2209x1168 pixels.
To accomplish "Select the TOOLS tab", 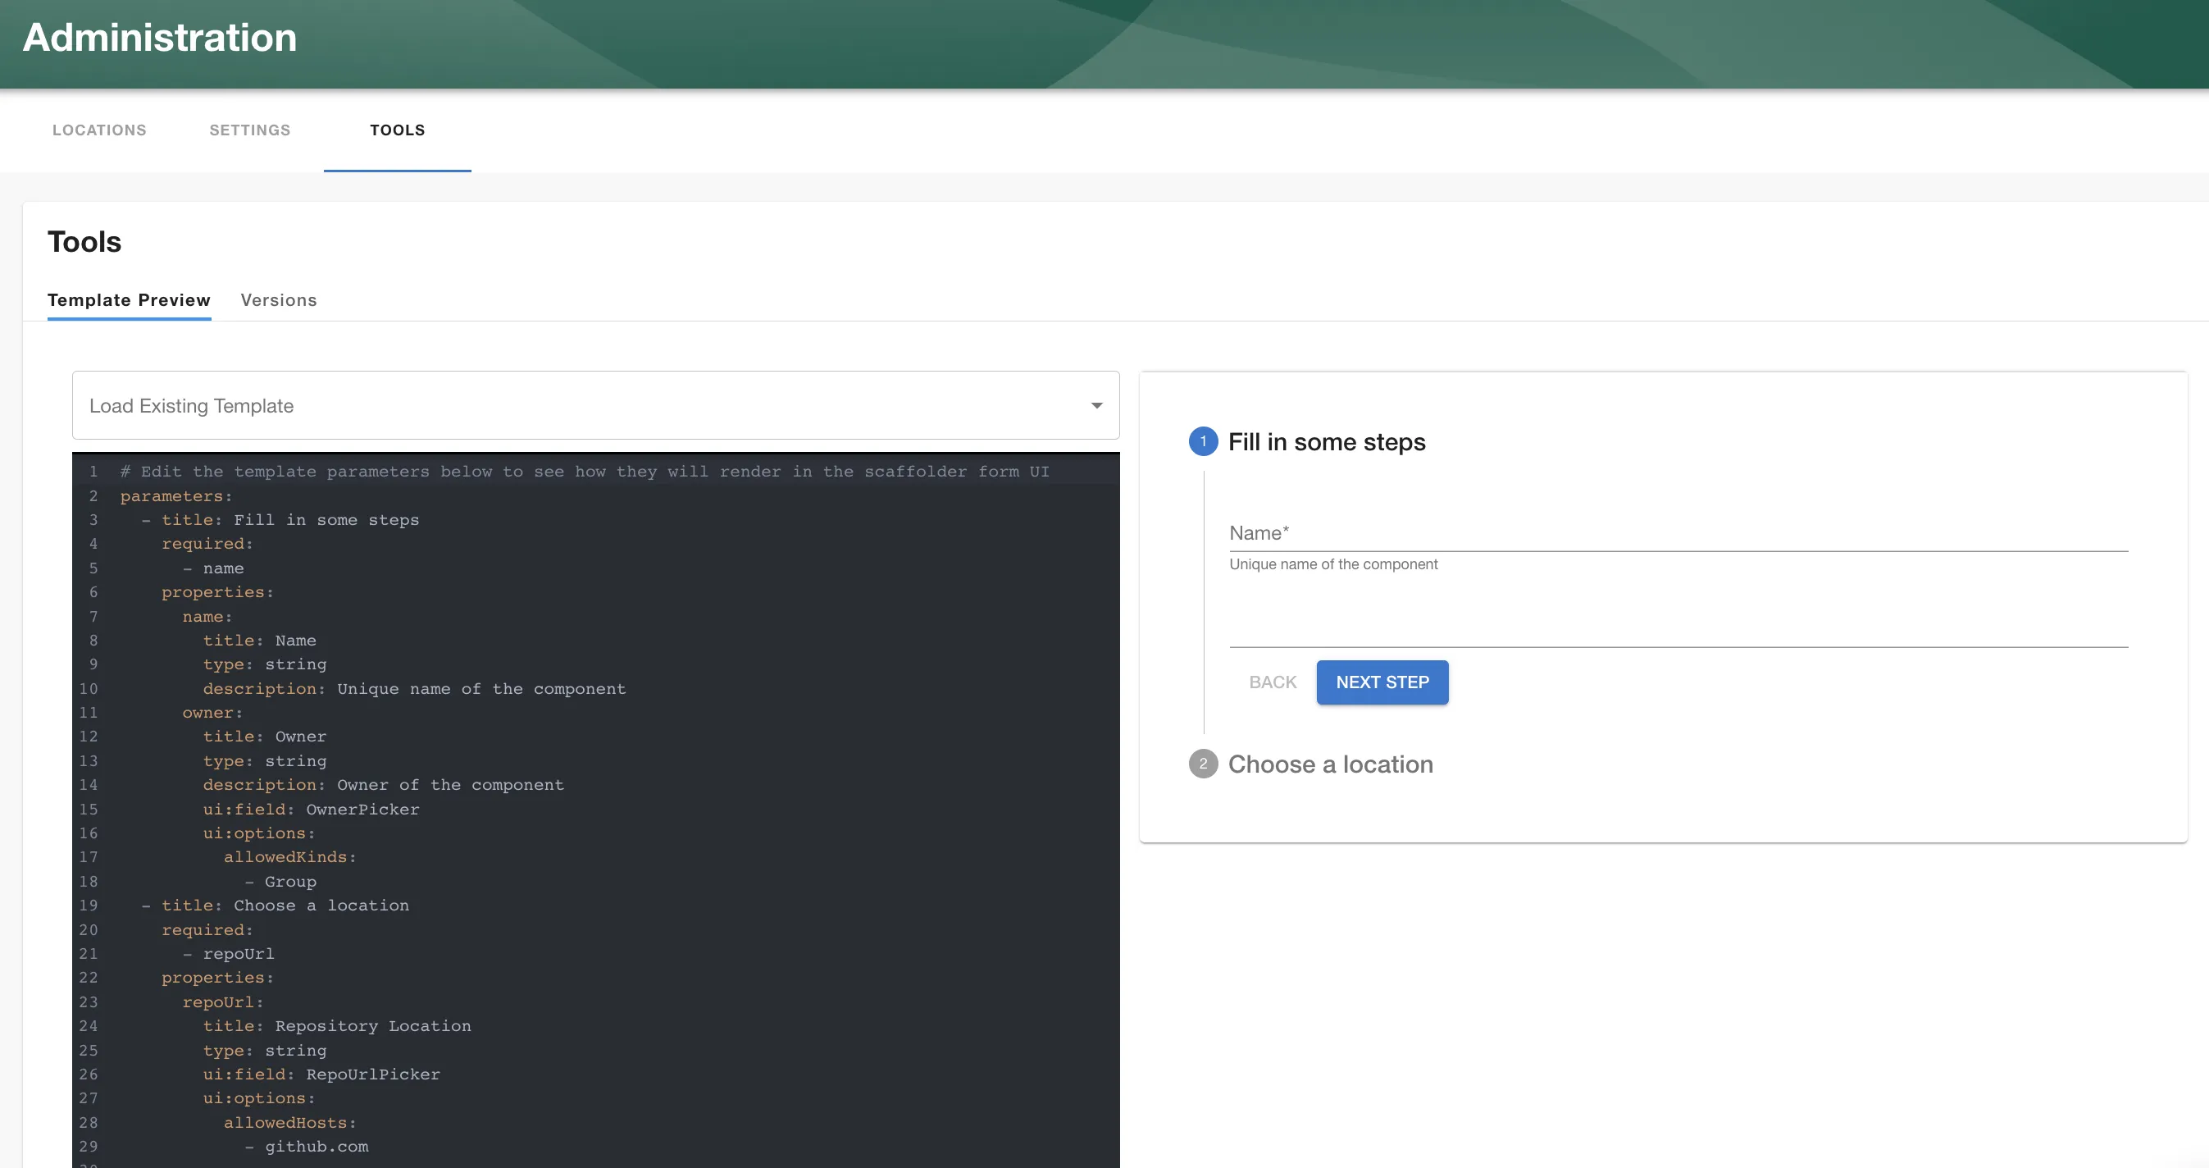I will (397, 130).
